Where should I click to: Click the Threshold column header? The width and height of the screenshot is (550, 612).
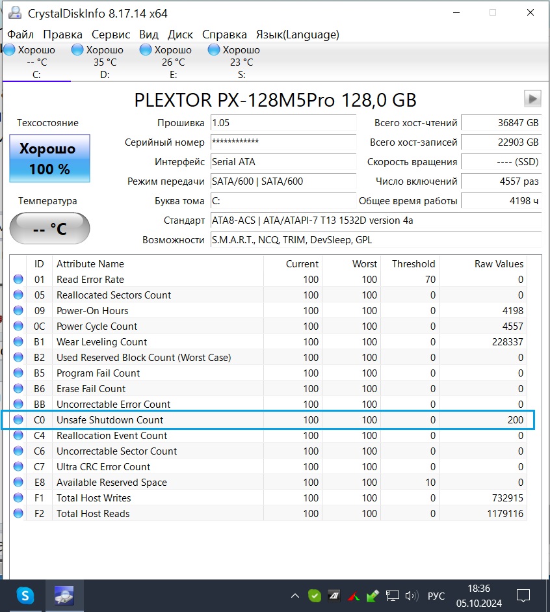coord(410,264)
